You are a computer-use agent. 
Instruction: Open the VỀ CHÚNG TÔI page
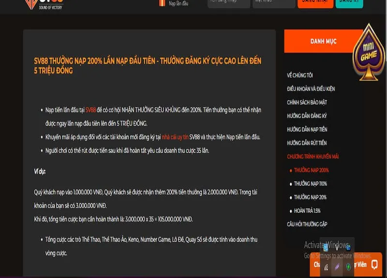pos(300,75)
